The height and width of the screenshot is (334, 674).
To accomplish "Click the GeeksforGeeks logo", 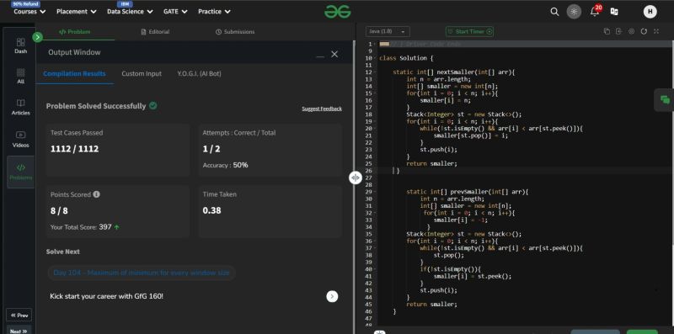I will point(338,12).
